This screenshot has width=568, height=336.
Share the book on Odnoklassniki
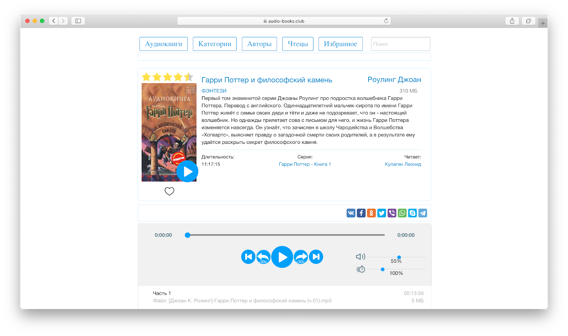click(371, 213)
